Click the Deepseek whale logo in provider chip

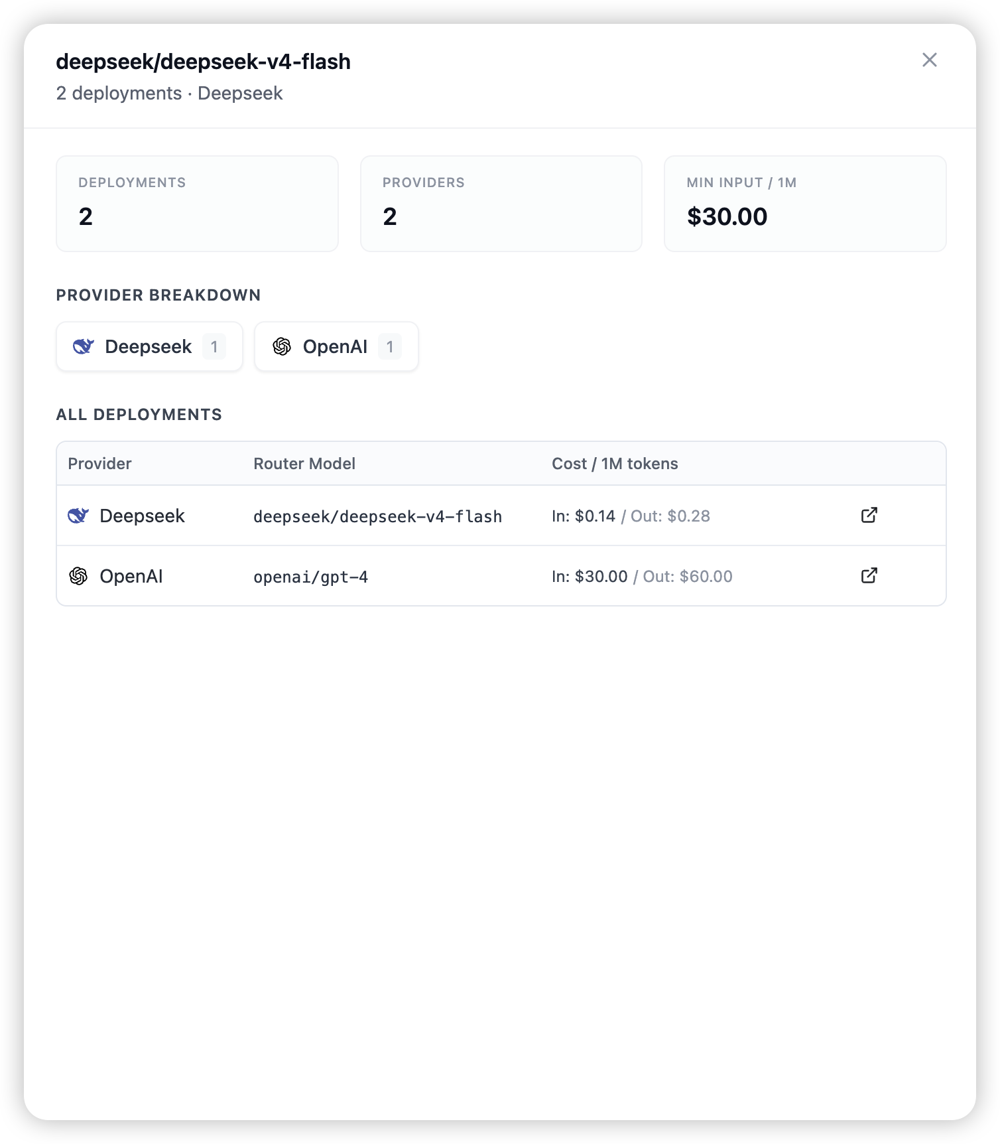84,346
